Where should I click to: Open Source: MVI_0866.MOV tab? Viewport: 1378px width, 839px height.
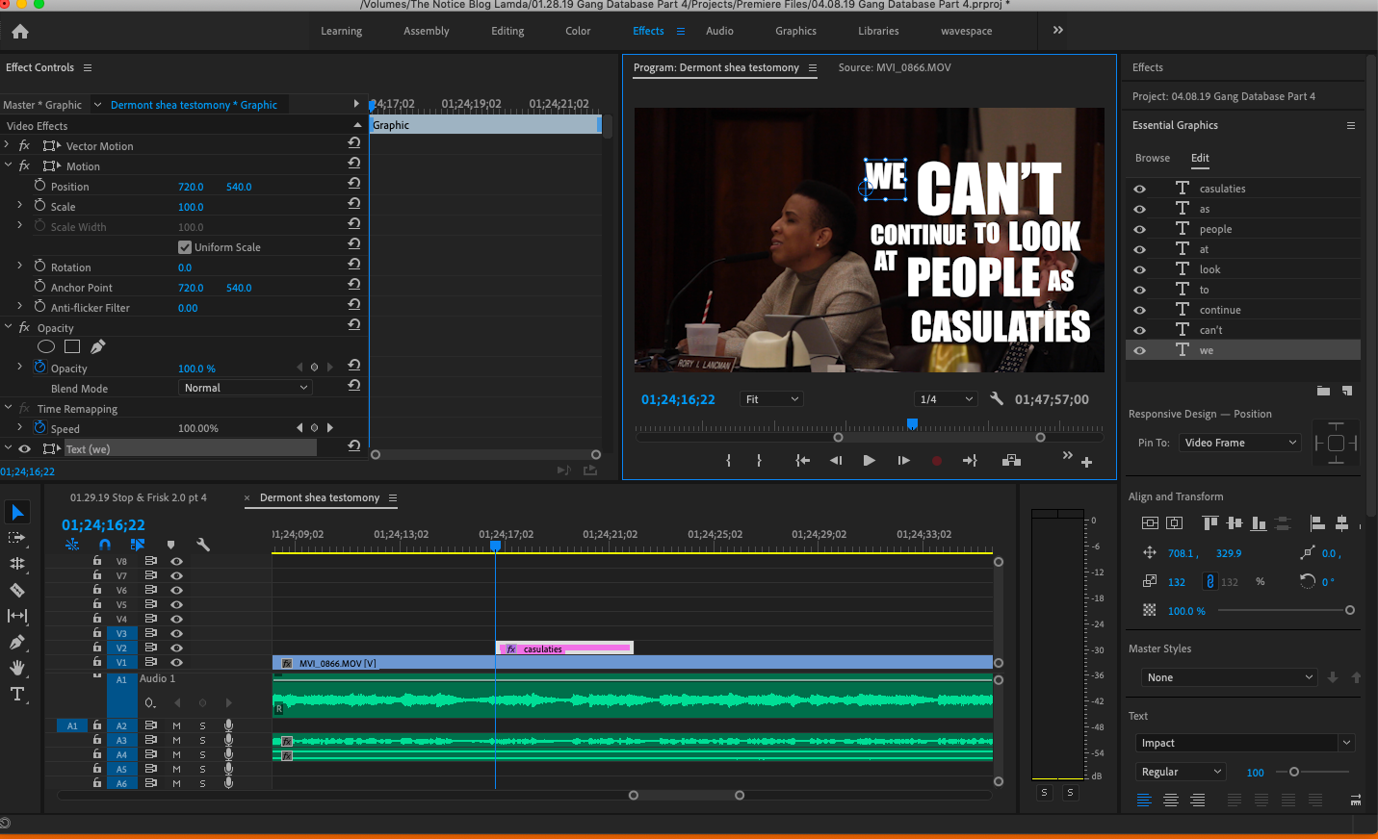pyautogui.click(x=894, y=67)
